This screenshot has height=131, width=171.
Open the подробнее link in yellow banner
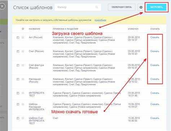(x=100, y=20)
